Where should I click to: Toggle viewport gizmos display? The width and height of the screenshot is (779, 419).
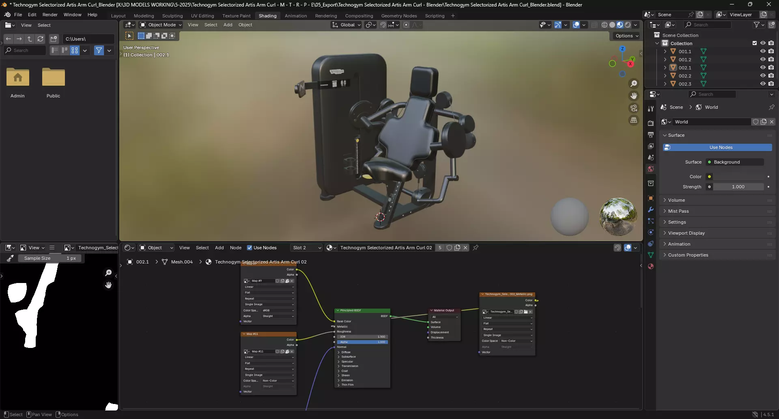pyautogui.click(x=558, y=25)
